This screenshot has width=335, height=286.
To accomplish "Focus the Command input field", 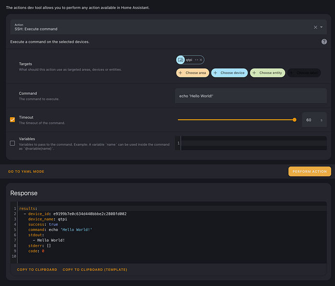I will [x=251, y=96].
